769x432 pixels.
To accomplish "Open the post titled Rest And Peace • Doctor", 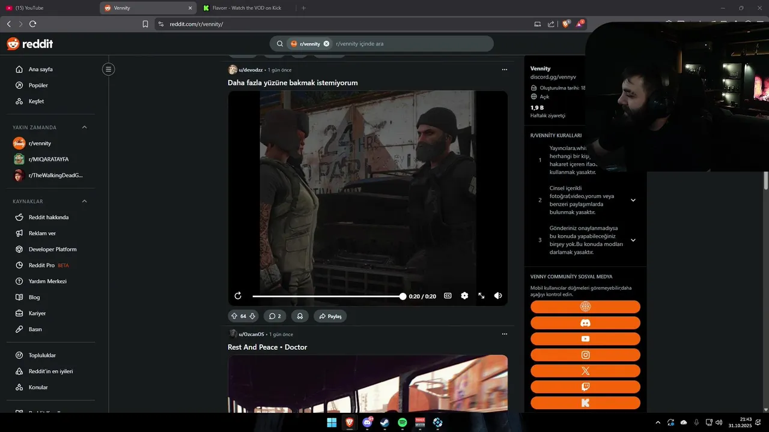I will click(267, 347).
